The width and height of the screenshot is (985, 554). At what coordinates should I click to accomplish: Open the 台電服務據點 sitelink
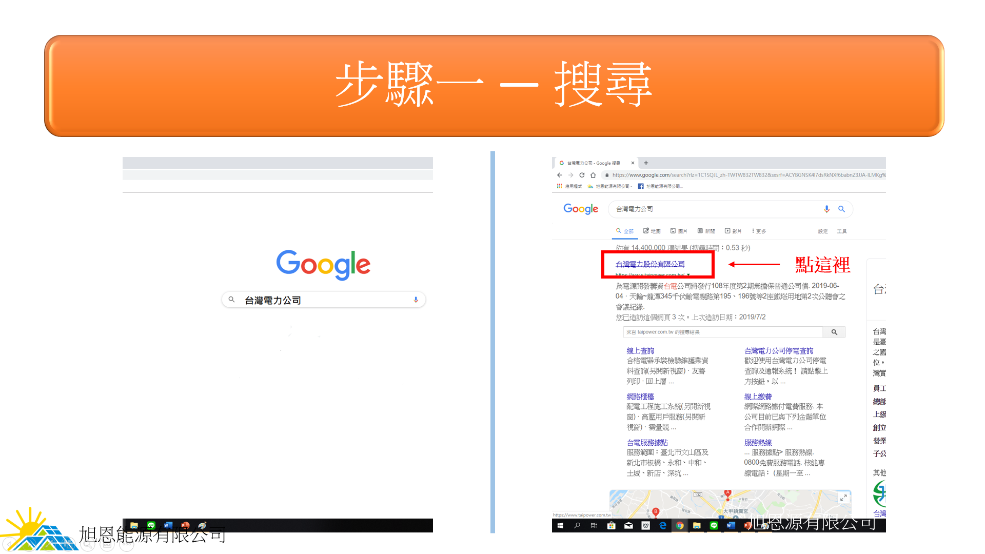tap(647, 442)
